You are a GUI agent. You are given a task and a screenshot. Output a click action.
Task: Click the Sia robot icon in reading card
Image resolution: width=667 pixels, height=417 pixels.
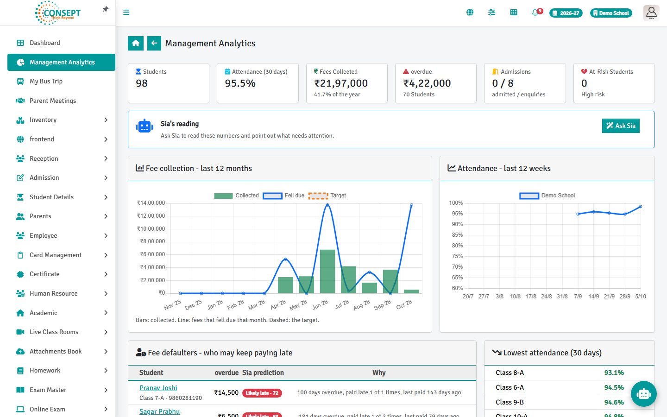point(145,126)
